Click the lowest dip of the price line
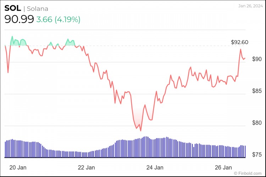The width and height of the screenshot is (266, 177). click(141, 131)
